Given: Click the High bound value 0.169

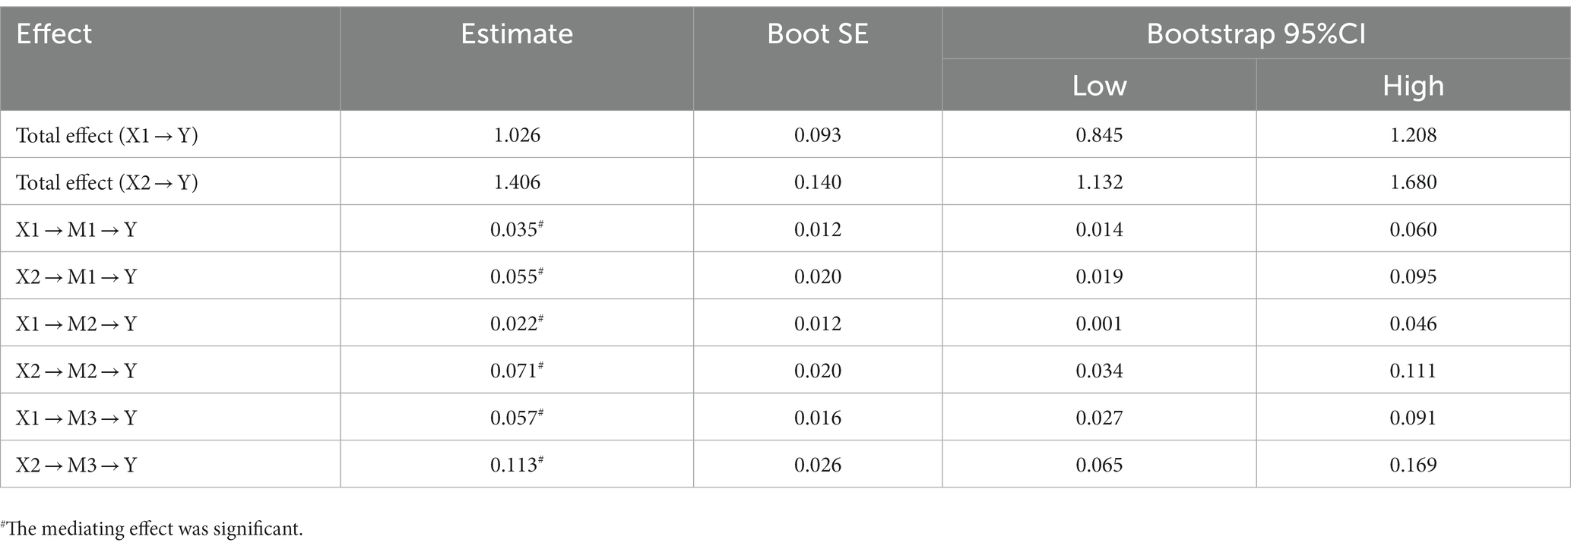Looking at the screenshot, I should click(x=1413, y=465).
